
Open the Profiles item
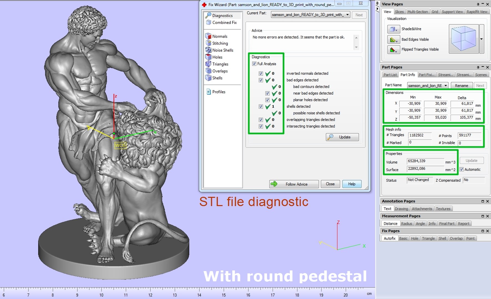pos(219,92)
